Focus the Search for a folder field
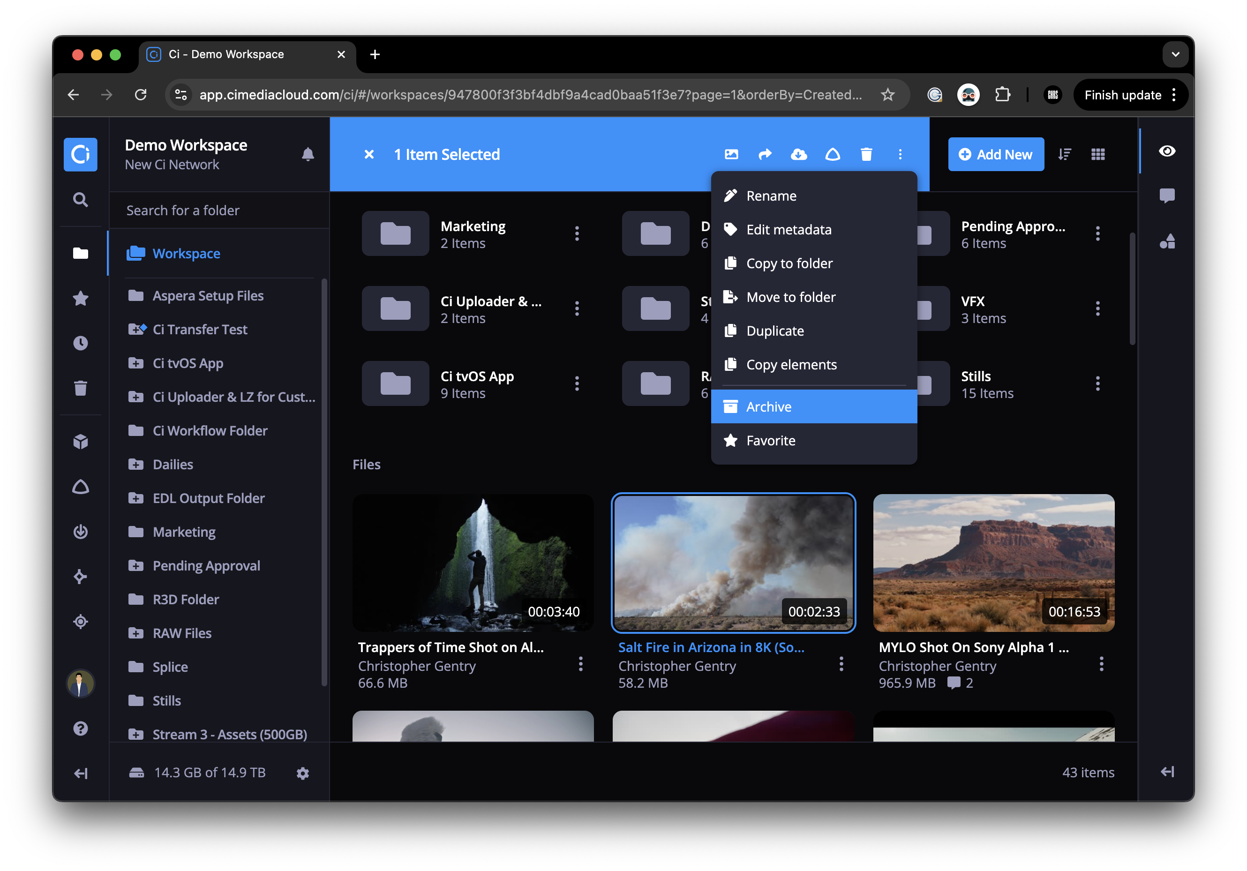The image size is (1247, 871). click(x=219, y=210)
